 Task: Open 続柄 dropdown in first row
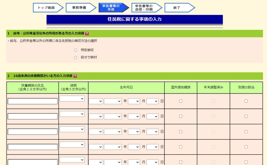(72, 99)
